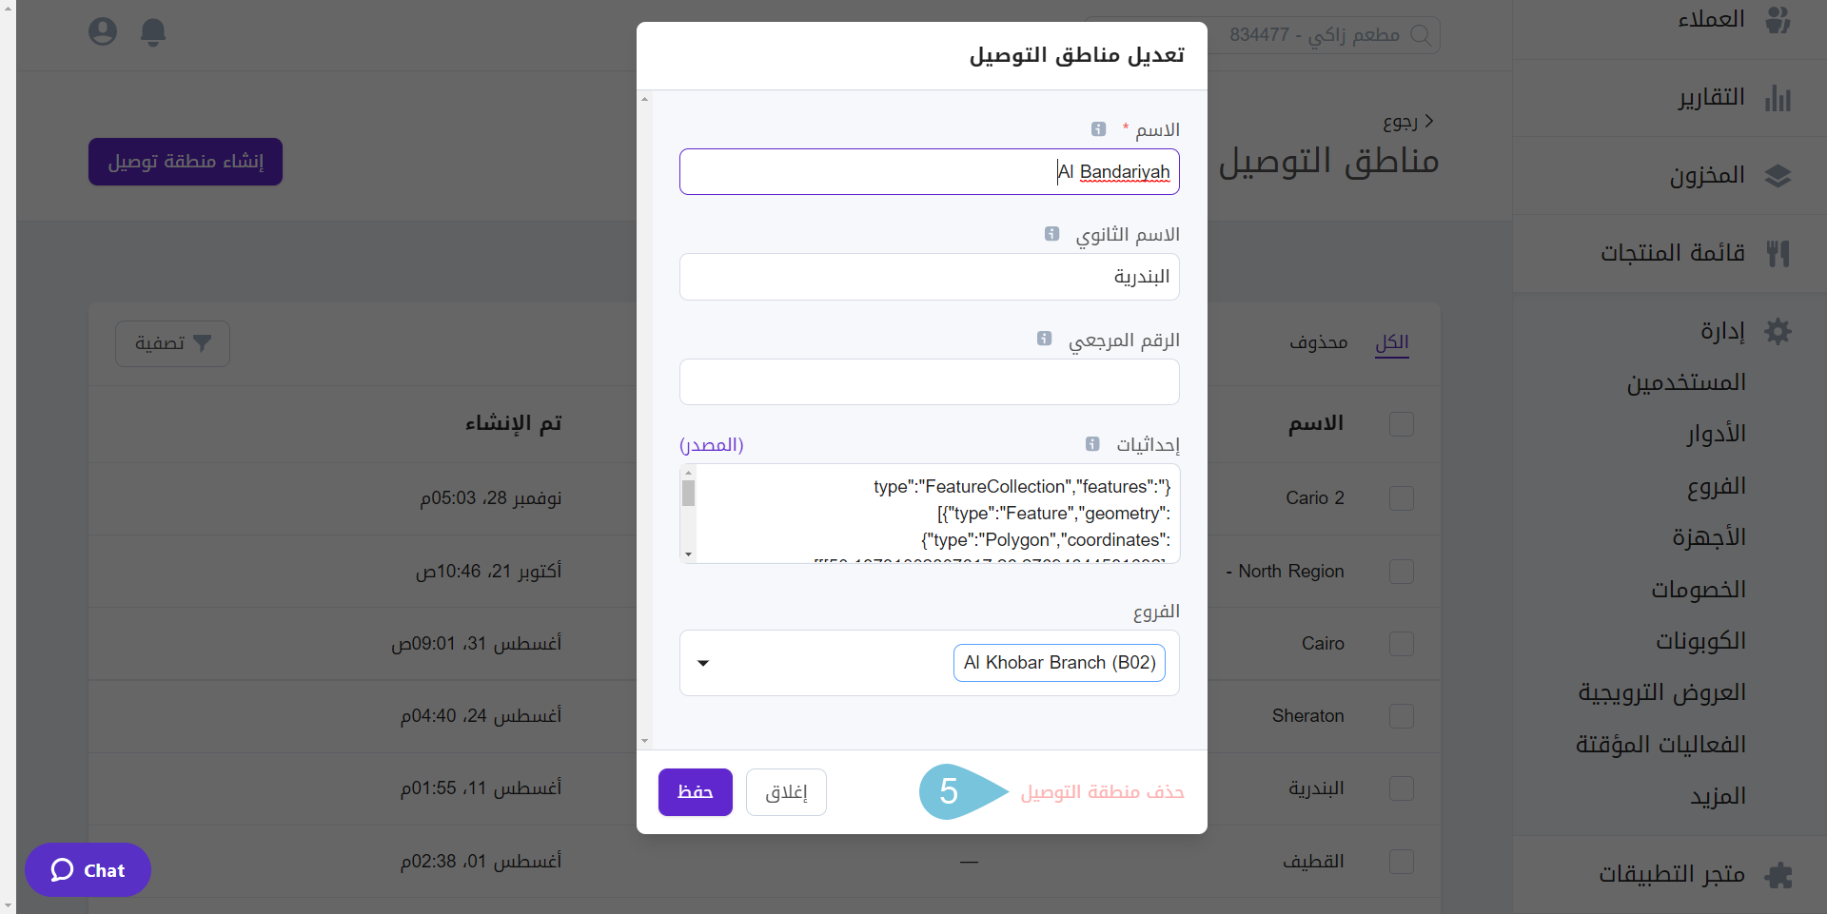Click the info icon beside الاسم الثانوي
Viewport: 1827px width, 914px height.
pyautogui.click(x=1051, y=234)
